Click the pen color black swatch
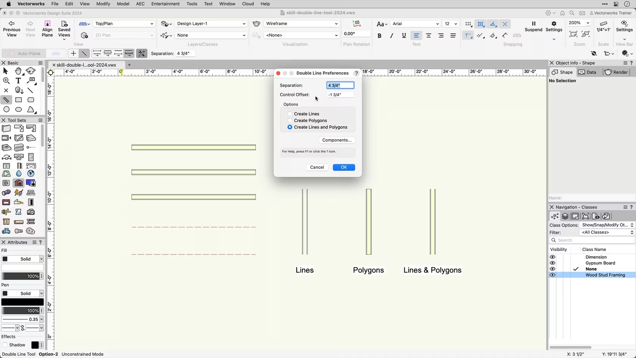 [22, 302]
